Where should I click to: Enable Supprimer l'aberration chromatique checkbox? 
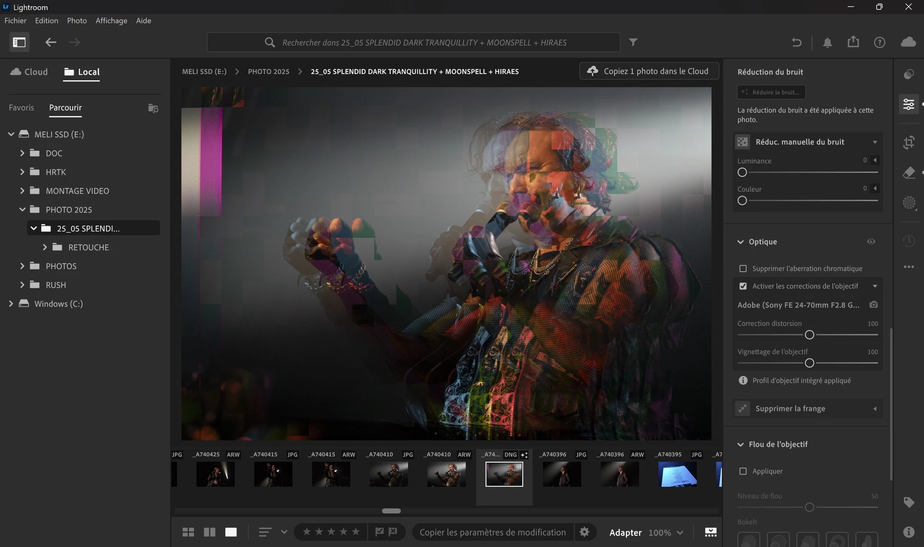click(743, 268)
